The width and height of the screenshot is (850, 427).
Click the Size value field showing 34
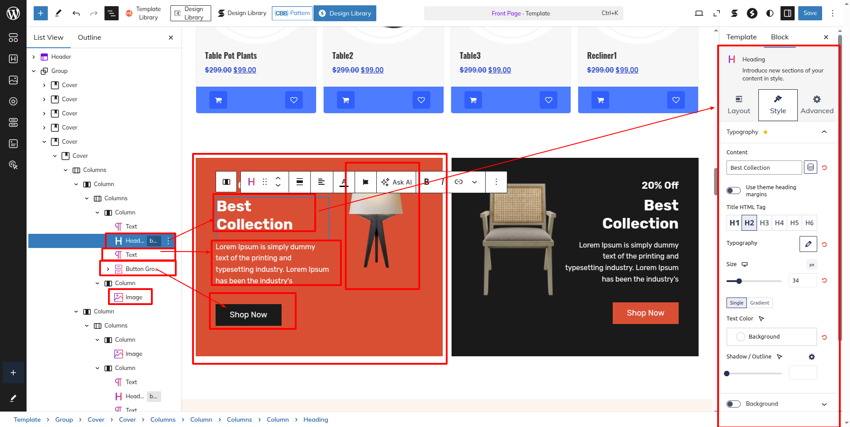pos(803,280)
